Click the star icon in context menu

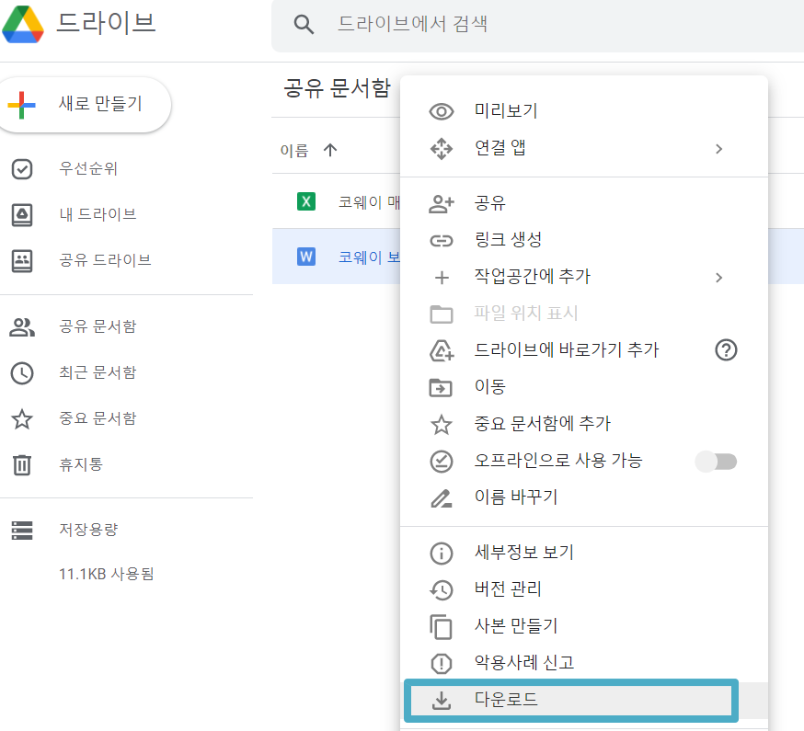tap(442, 425)
